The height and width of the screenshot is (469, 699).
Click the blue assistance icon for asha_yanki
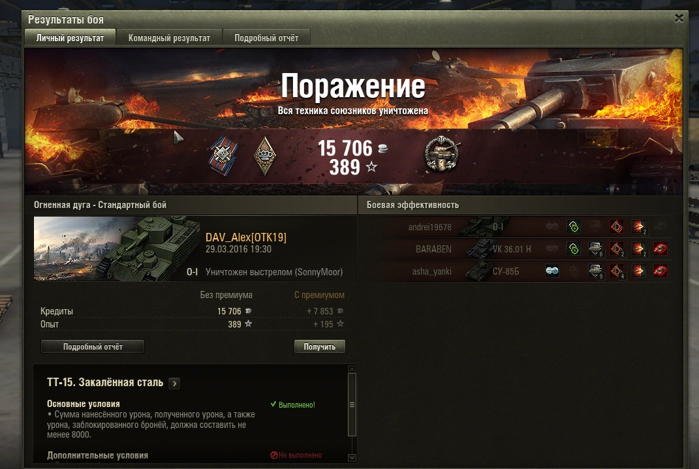tap(552, 271)
